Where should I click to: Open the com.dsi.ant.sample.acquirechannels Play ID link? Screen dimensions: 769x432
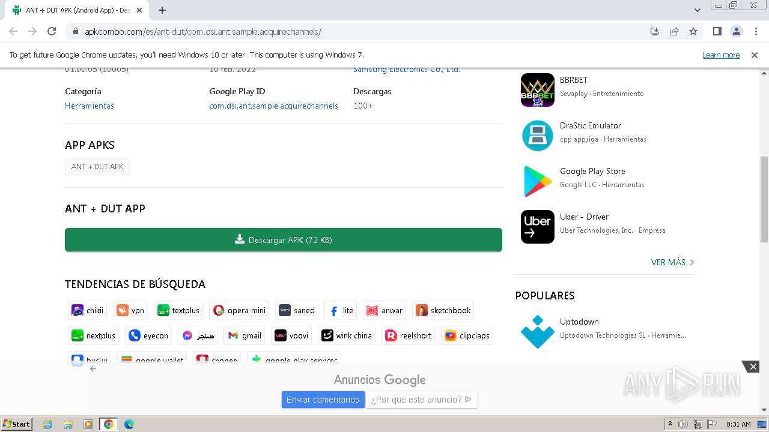tap(273, 106)
